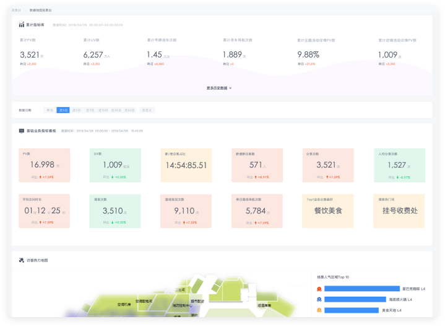Open the 新/老访客占比 metric card

tap(186, 165)
